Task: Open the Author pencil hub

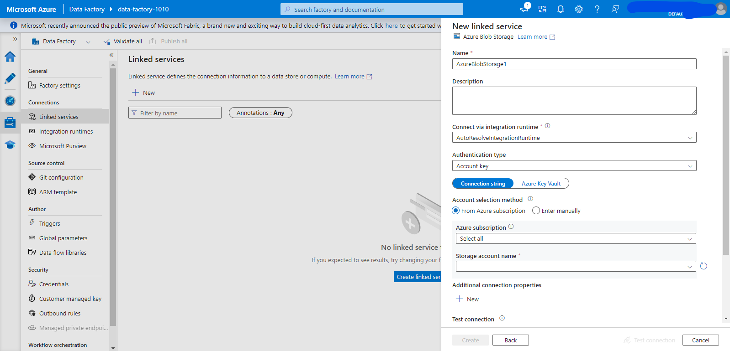Action: click(10, 78)
